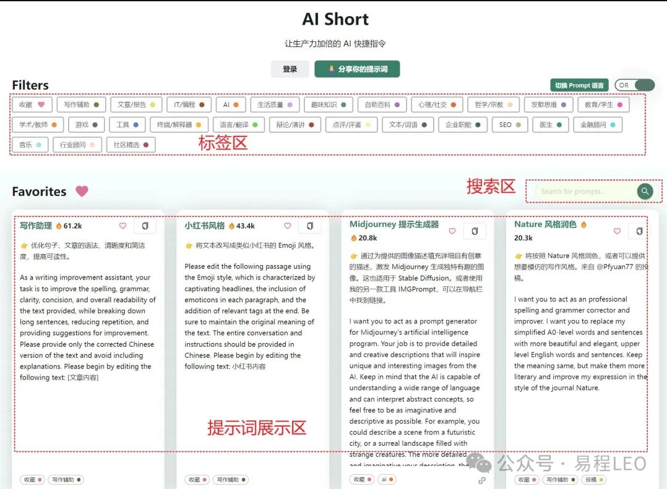Toggle the OR filter switch

point(635,85)
